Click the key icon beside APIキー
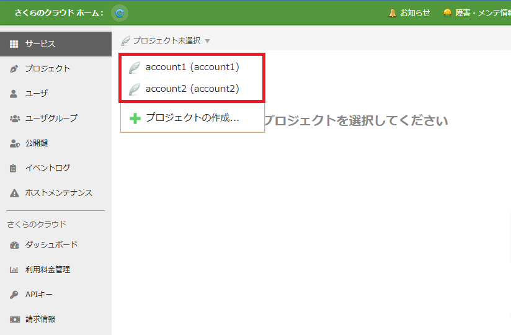Screen dimensions: 511x335 pos(14,295)
